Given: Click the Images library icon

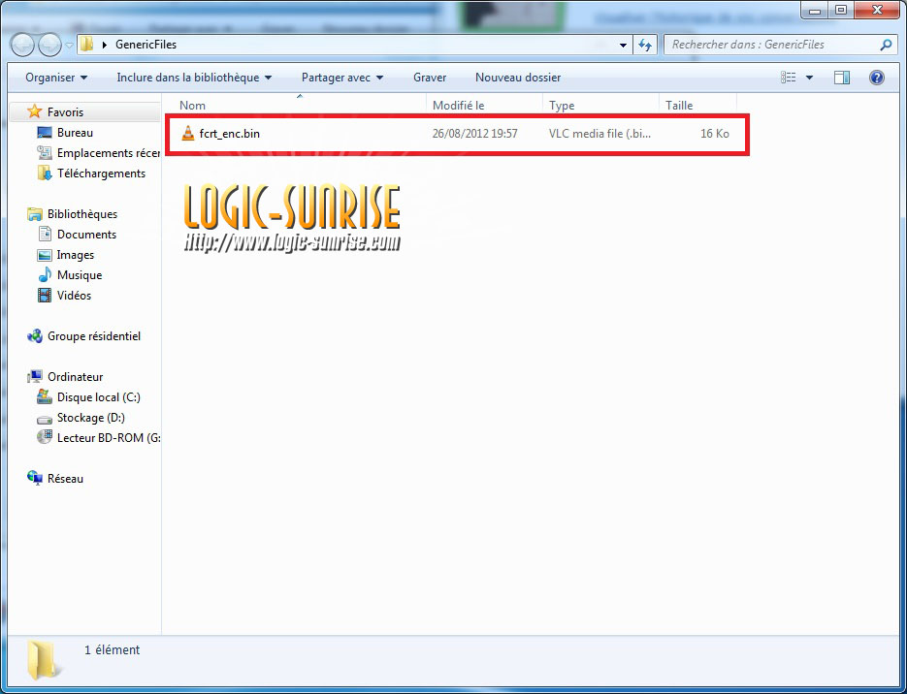Looking at the screenshot, I should [x=45, y=255].
